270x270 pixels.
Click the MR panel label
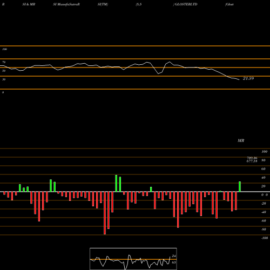tap(241, 140)
